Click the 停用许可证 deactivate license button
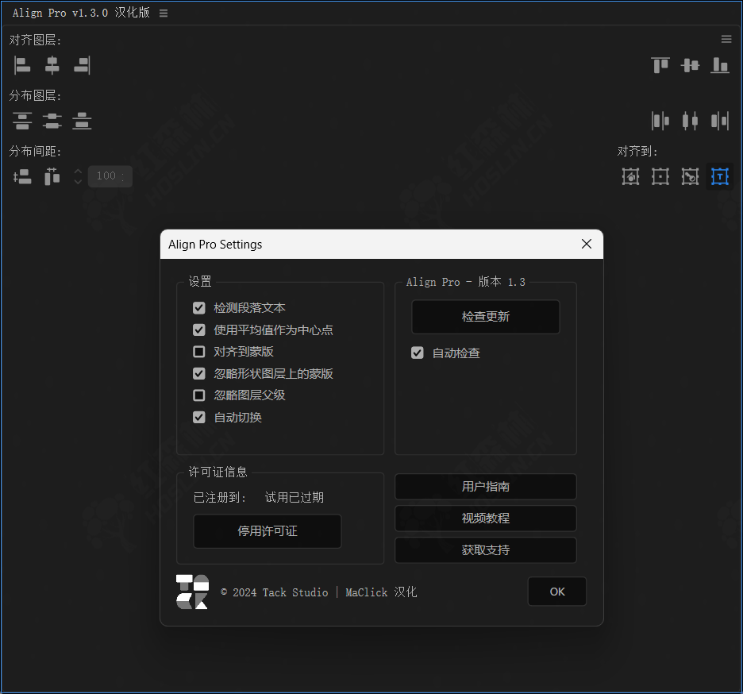This screenshot has height=694, width=743. 267,531
